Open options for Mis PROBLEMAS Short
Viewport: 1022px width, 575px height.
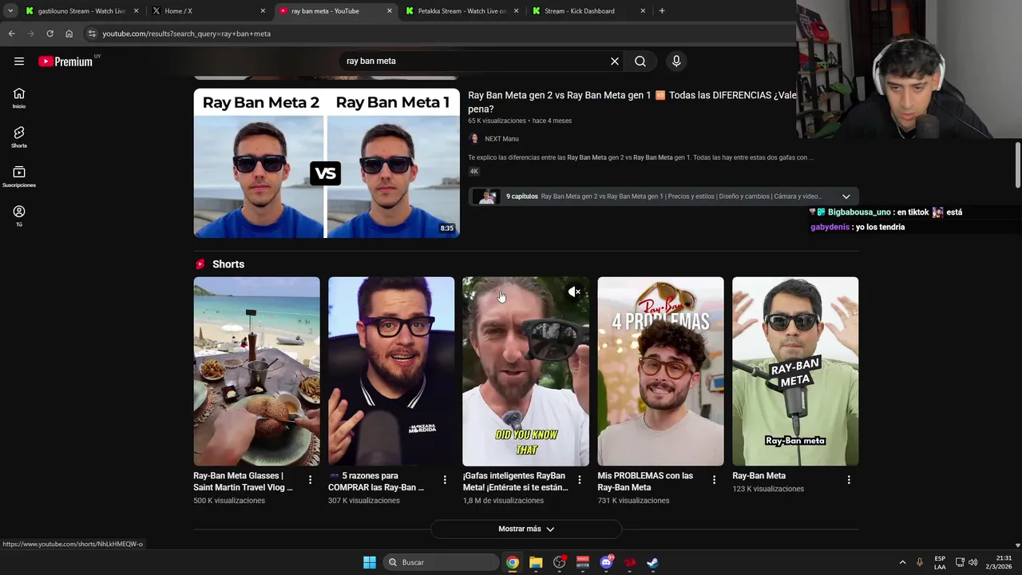click(714, 480)
